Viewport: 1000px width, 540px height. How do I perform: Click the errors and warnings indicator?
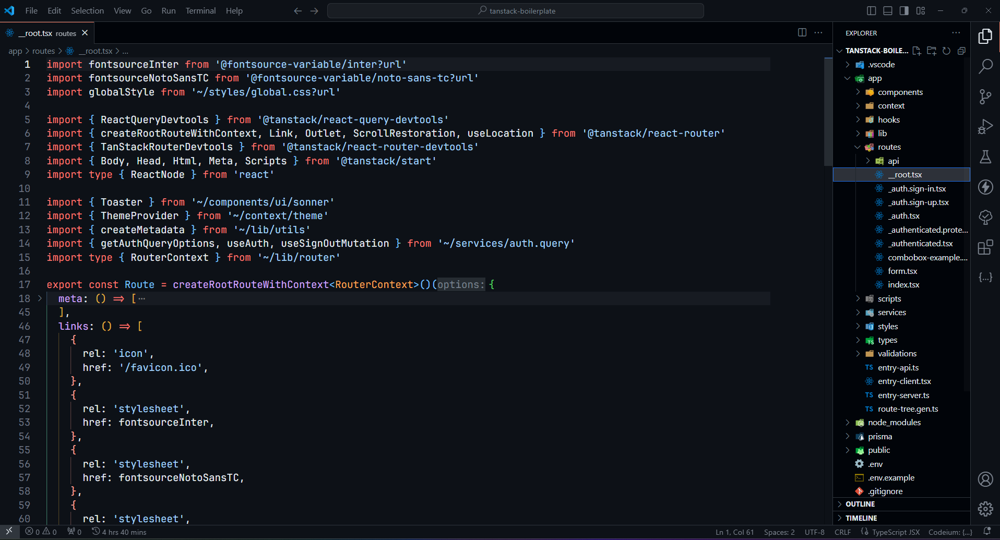(41, 532)
